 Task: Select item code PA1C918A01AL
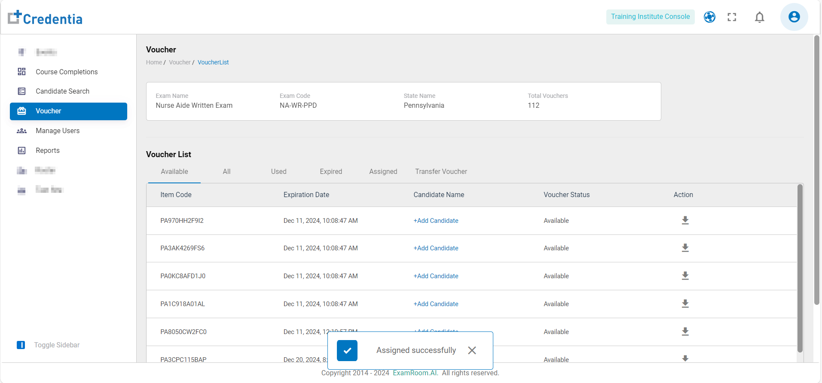[x=183, y=304]
